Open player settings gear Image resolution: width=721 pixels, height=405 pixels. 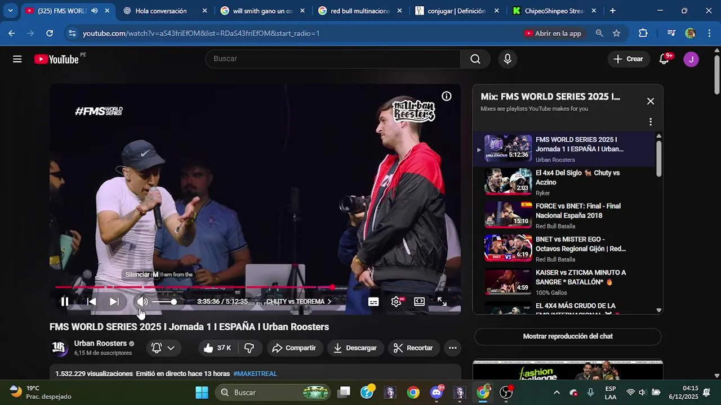397,301
